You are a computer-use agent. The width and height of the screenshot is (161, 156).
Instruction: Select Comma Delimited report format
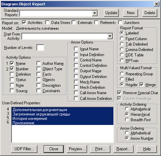point(122,49)
